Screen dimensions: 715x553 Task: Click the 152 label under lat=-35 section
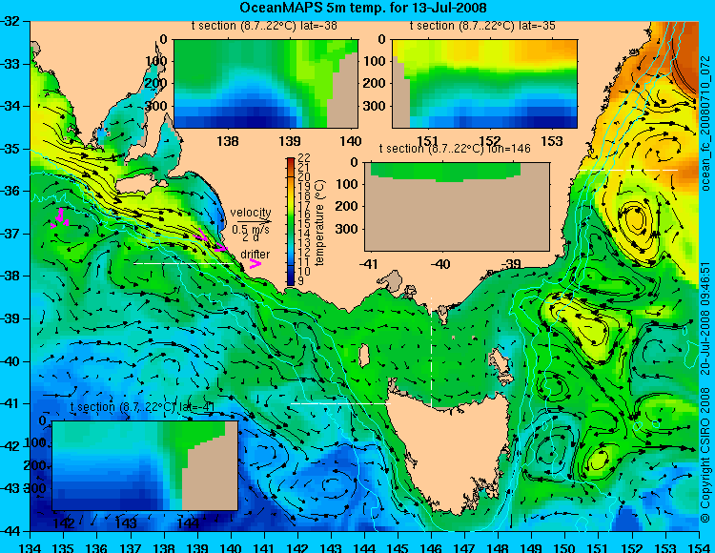490,141
